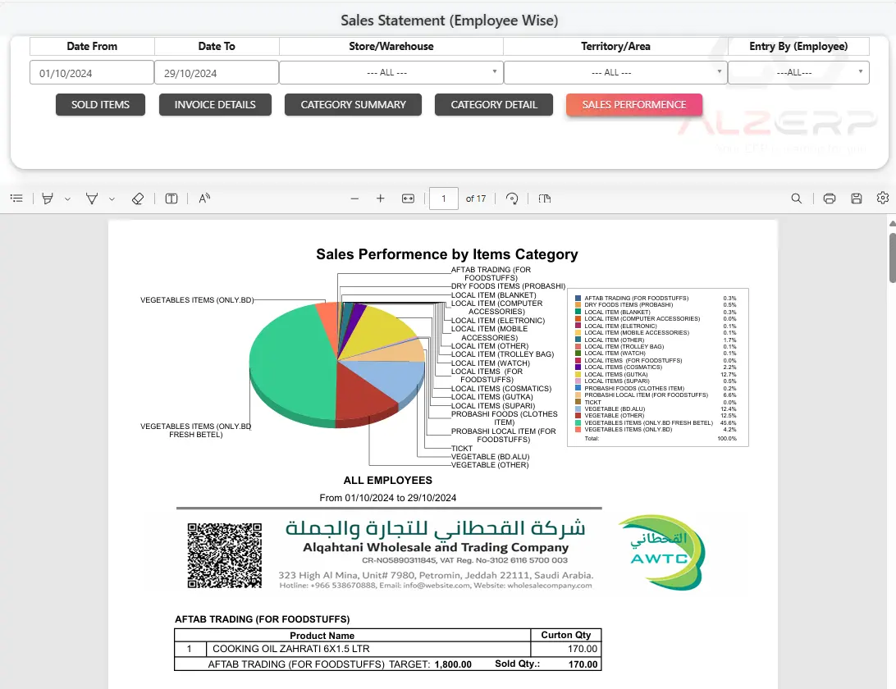896x689 pixels.
Task: Expand the Store/Warehouse dropdown
Action: (x=391, y=73)
